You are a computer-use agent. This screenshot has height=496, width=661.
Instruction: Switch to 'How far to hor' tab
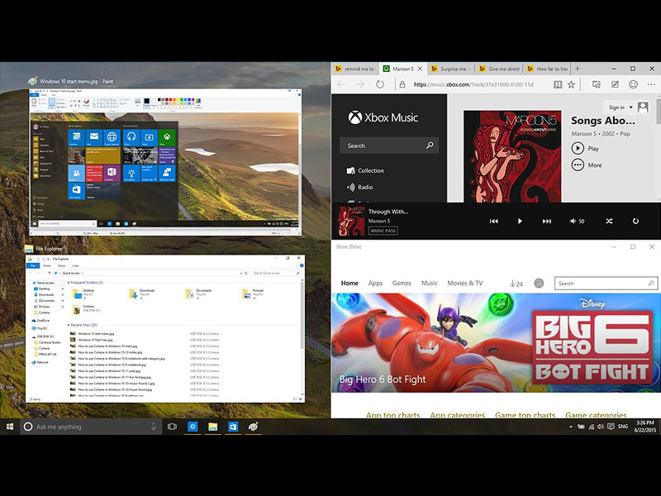547,69
